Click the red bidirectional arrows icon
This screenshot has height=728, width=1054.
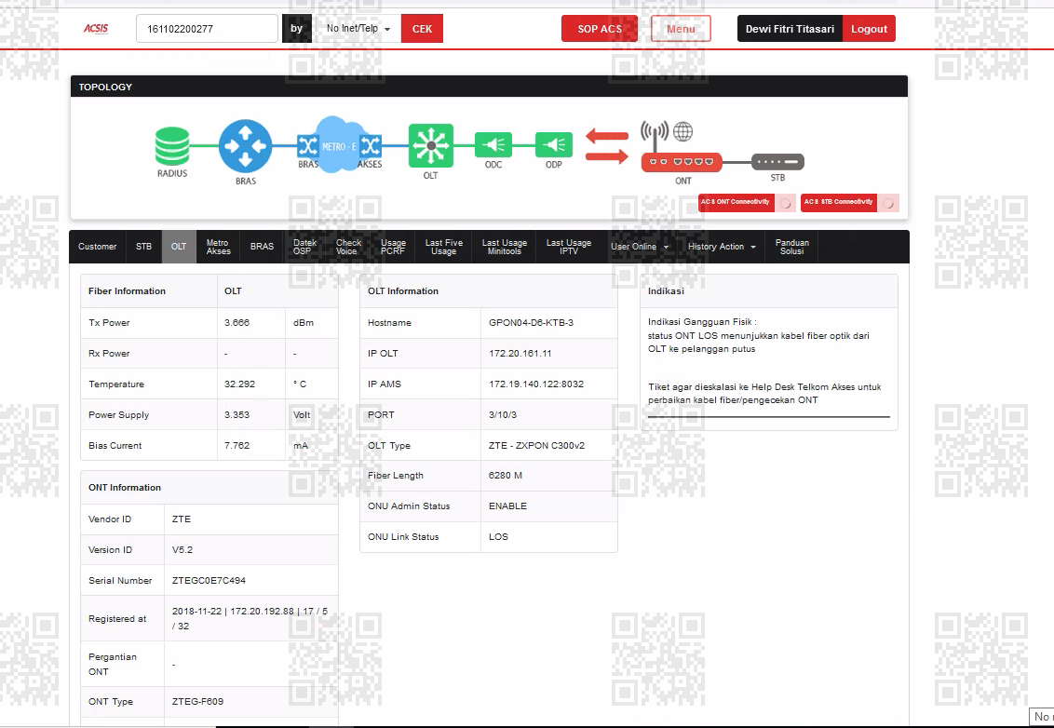(606, 146)
